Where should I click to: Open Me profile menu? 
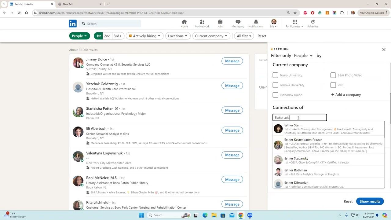click(274, 24)
